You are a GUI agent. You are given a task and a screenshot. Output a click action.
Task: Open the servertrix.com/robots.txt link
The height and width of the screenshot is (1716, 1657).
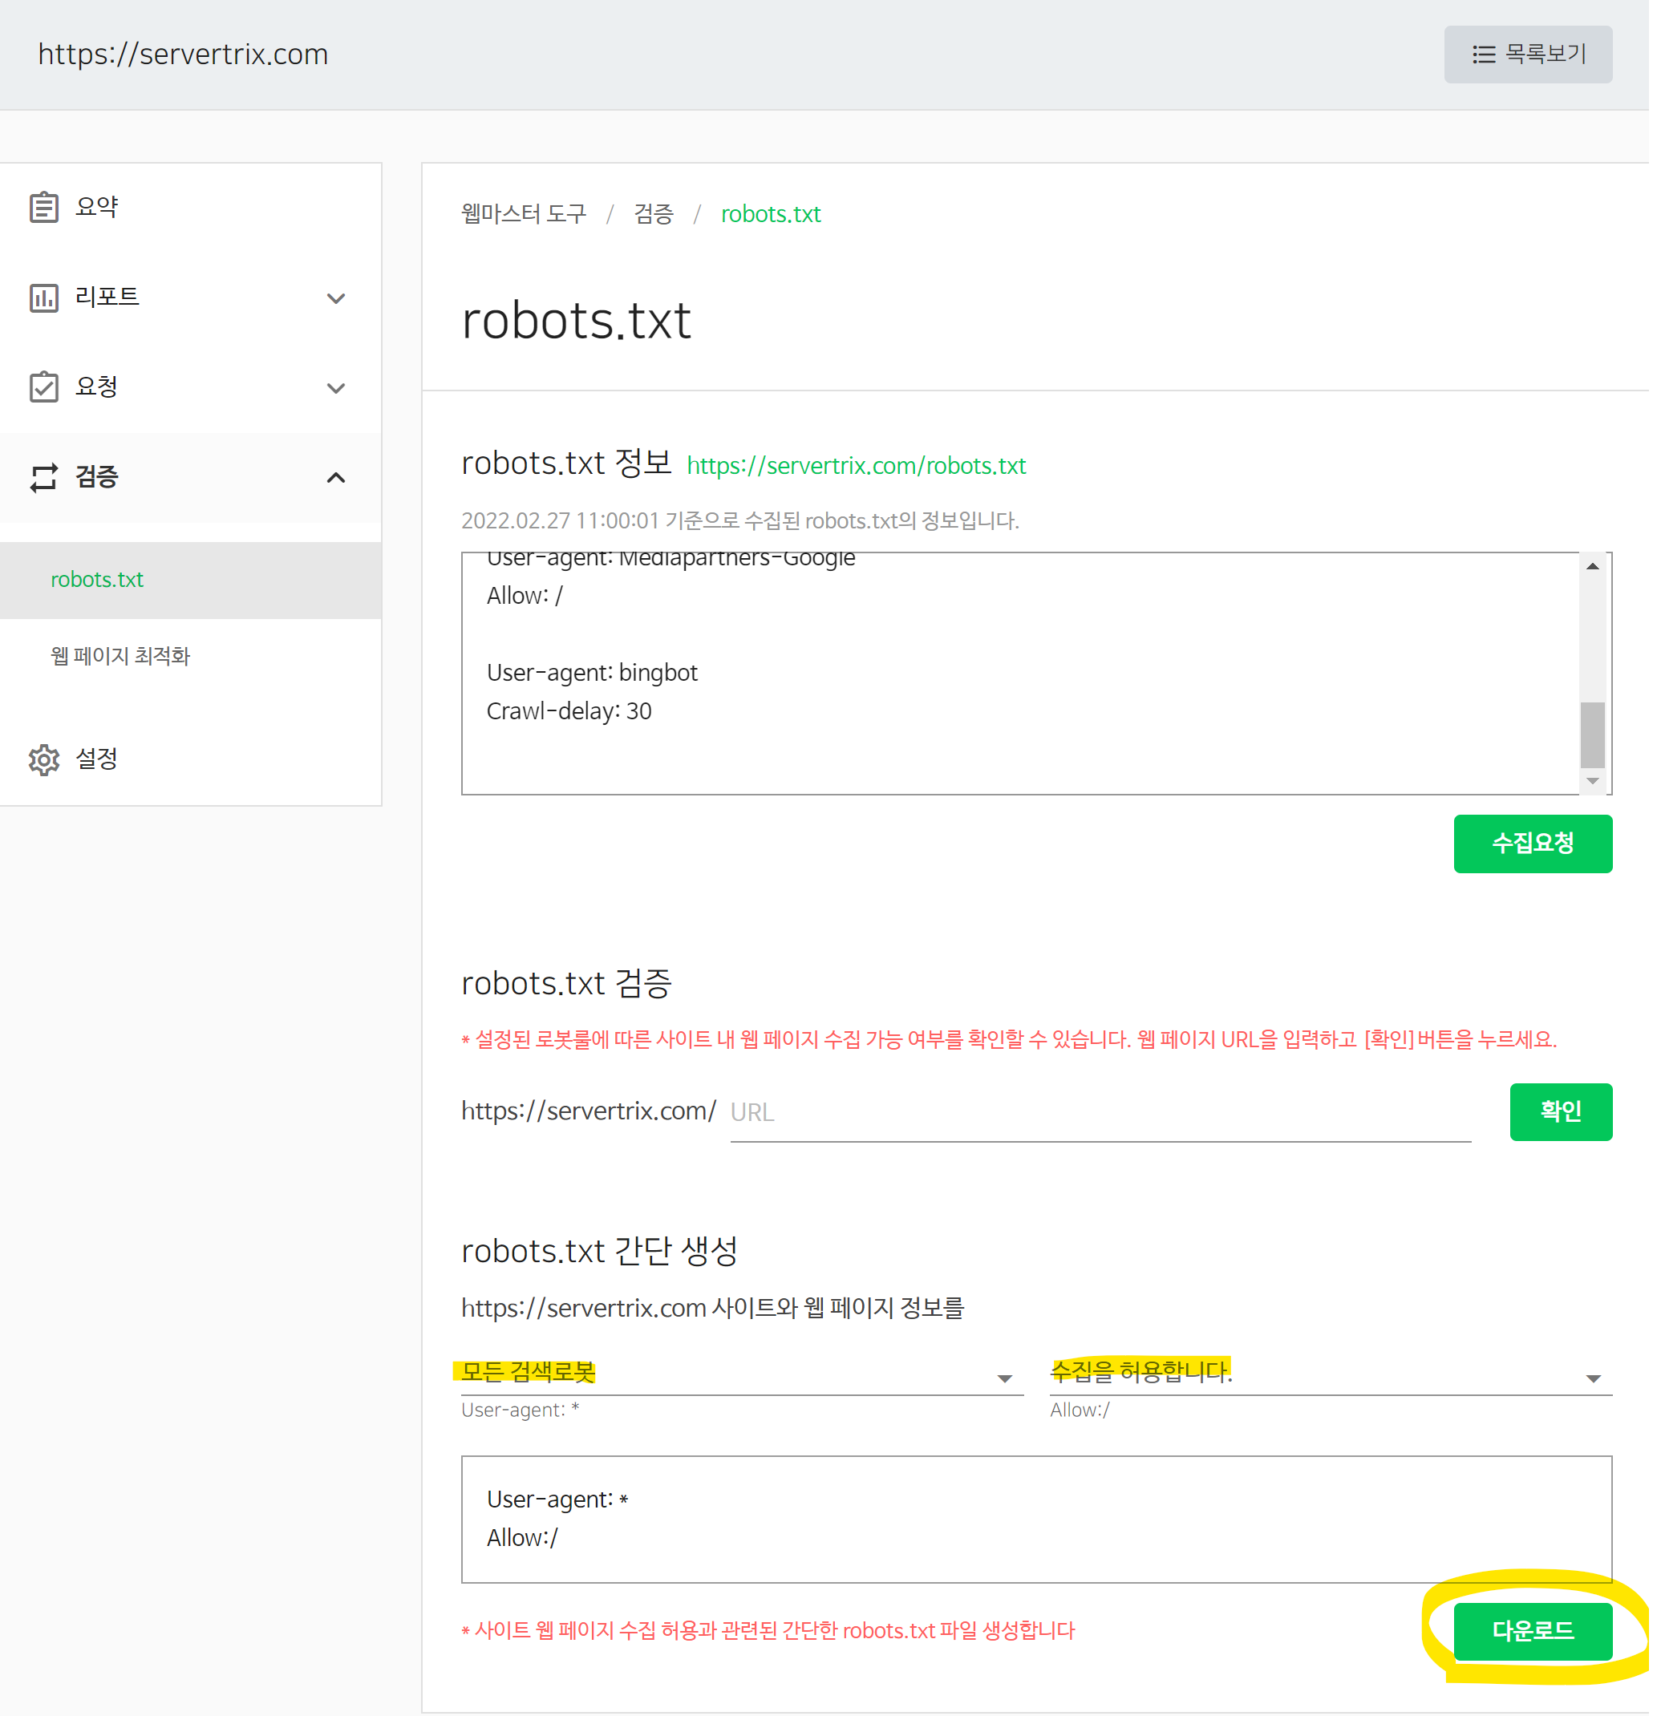856,466
